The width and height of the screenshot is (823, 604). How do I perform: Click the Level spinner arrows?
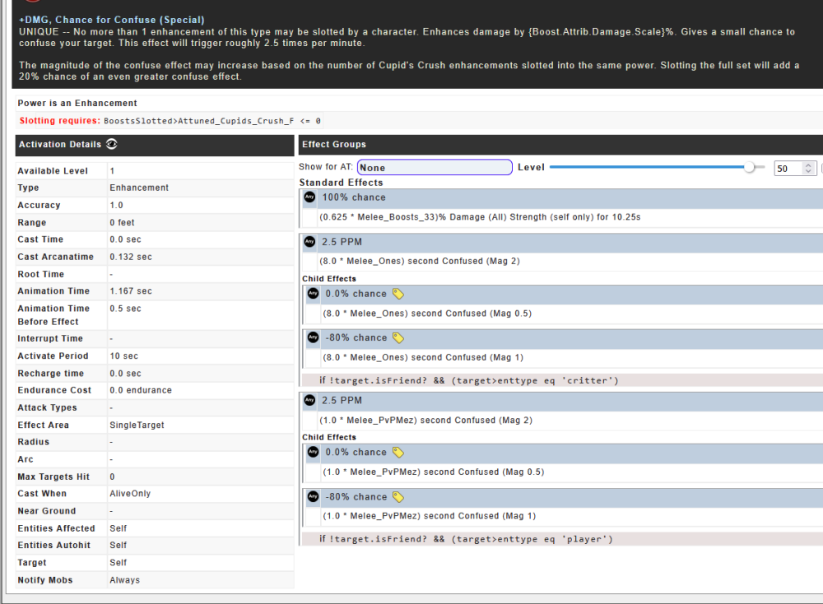[809, 168]
